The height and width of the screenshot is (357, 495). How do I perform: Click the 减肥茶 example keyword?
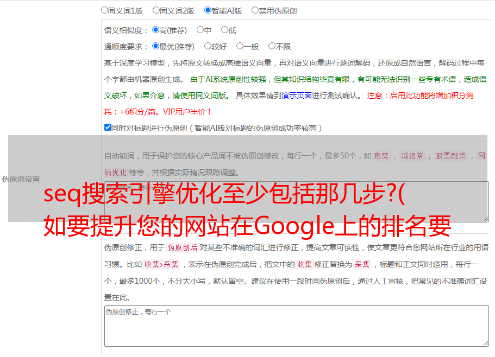coord(412,156)
